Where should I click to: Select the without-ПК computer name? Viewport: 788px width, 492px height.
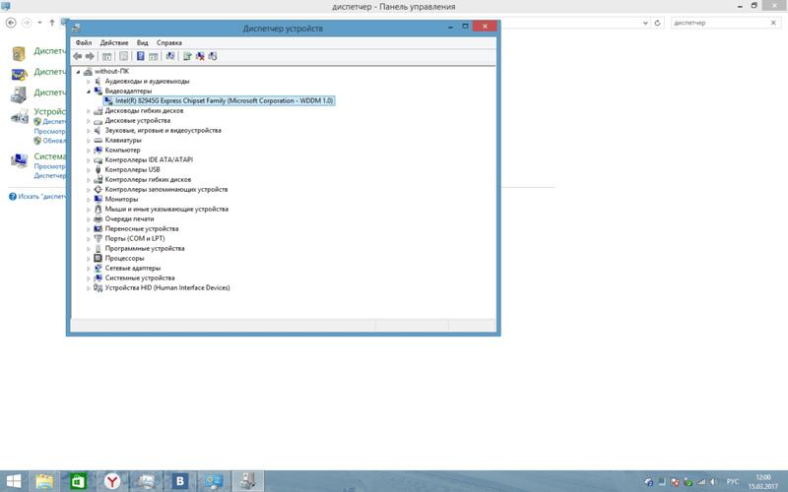click(111, 71)
